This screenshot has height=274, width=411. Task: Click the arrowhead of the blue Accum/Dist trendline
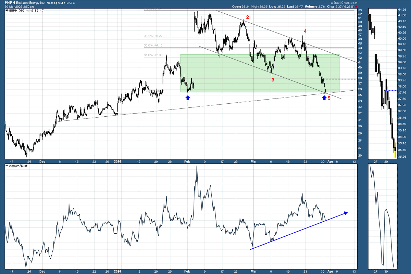346,213
